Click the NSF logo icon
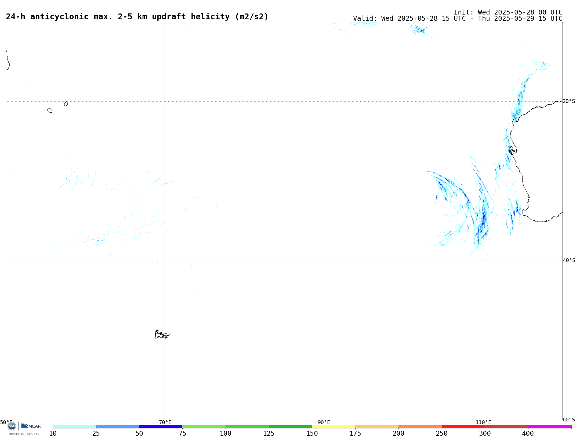The width and height of the screenshot is (580, 437). pos(12,426)
